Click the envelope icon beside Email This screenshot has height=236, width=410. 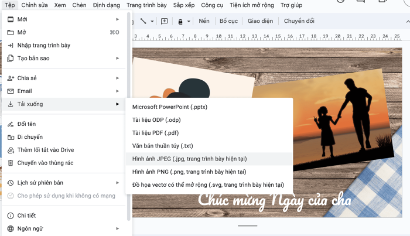(x=11, y=91)
